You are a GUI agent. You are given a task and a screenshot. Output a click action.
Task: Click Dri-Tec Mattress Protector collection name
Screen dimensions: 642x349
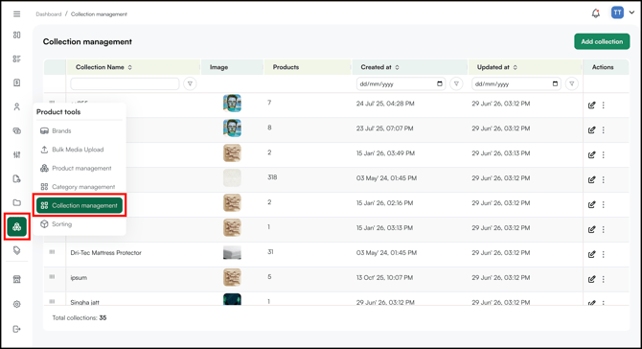(x=105, y=253)
